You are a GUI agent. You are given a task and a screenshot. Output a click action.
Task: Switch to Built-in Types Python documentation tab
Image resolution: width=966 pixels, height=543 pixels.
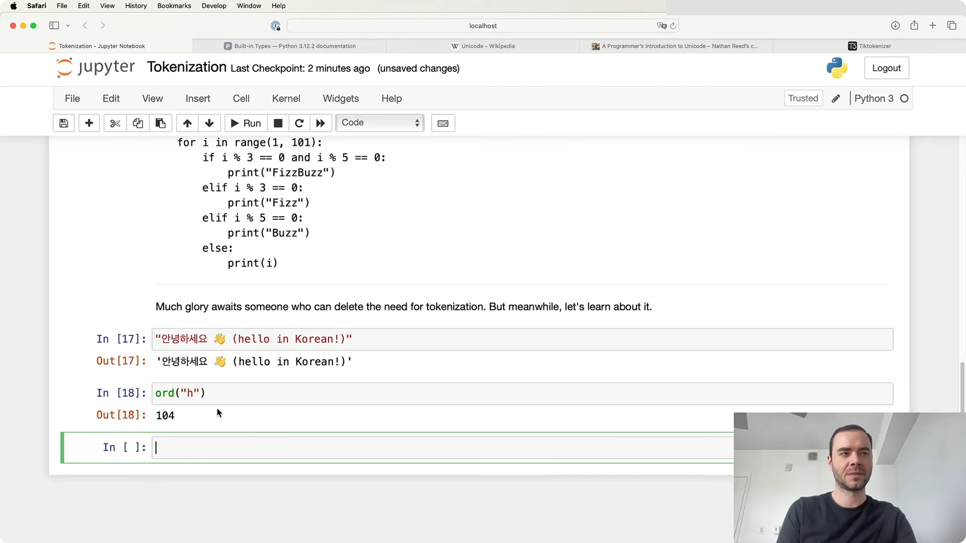290,46
